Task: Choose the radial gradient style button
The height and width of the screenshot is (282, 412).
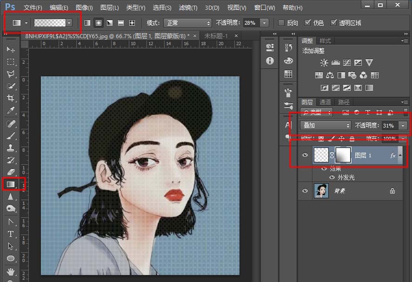Action: click(x=99, y=23)
